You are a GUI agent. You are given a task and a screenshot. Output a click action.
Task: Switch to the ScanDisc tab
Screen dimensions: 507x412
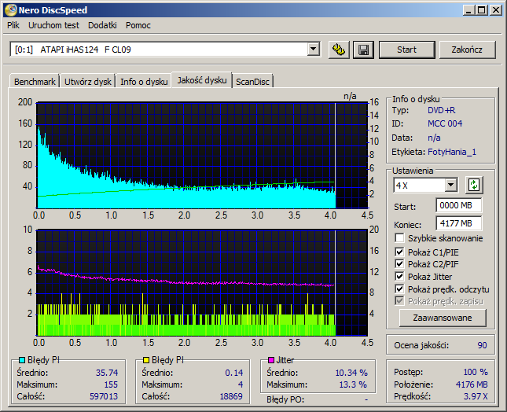[252, 82]
